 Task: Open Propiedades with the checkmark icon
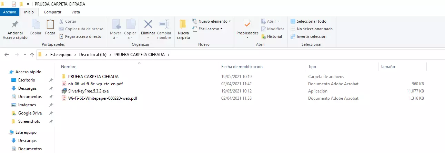click(247, 25)
